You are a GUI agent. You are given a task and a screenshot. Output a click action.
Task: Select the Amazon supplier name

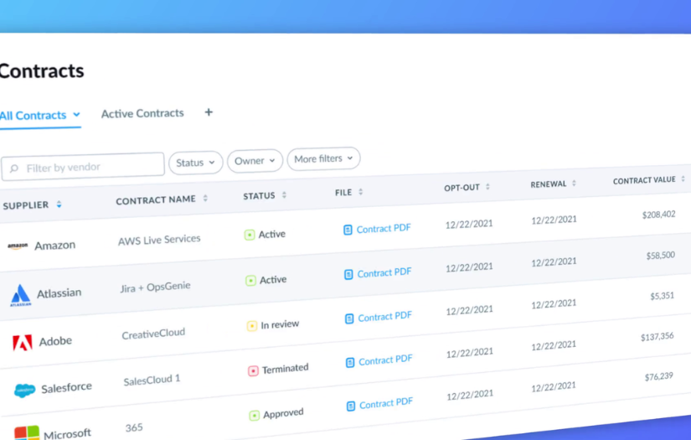55,245
